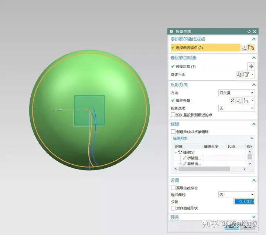Collapse the 设置 section

point(254,180)
